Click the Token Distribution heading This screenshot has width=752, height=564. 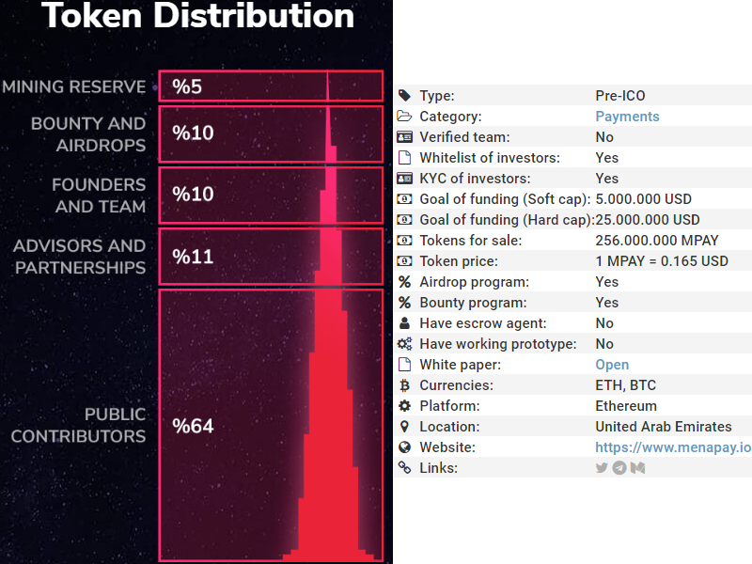tap(197, 16)
